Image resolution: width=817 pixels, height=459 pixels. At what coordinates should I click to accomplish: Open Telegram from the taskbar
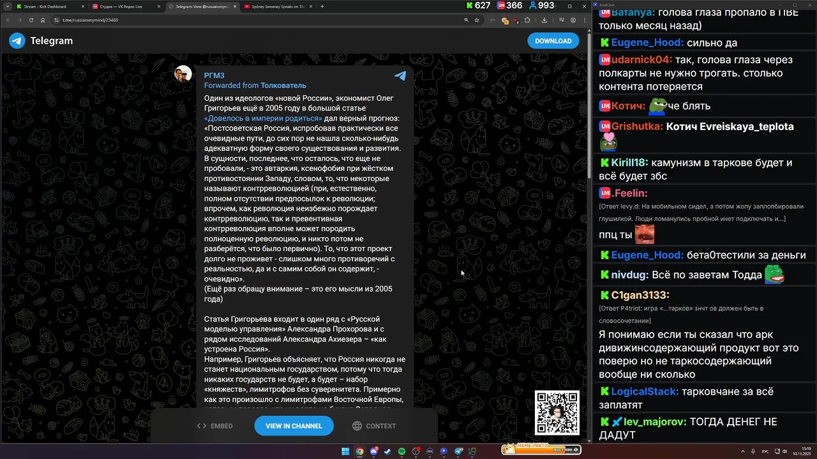point(458,451)
